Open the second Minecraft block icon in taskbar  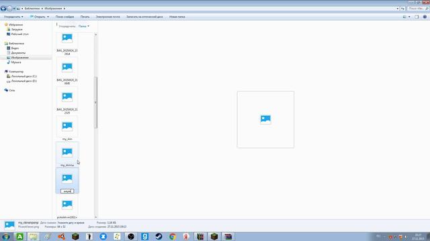point(214,236)
